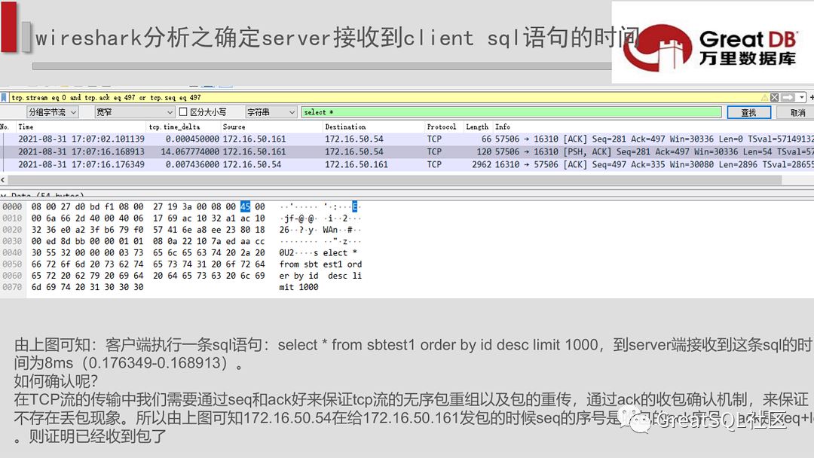Open the 宽窄 encoding dropdown

134,112
